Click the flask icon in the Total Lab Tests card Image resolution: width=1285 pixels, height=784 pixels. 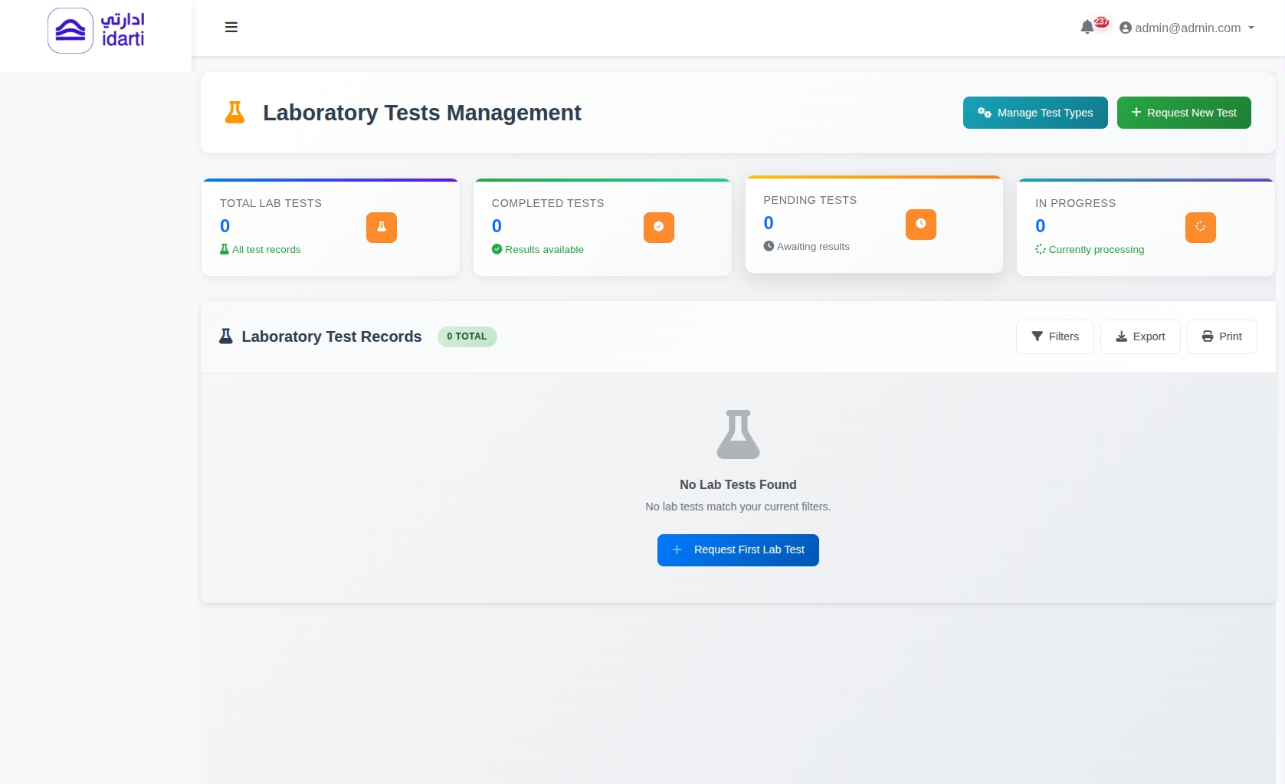[381, 228]
